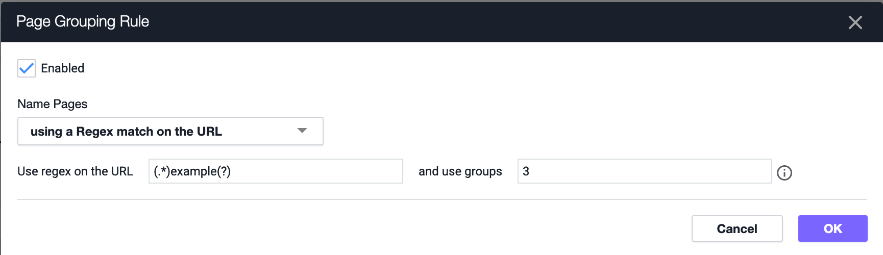This screenshot has height=255, width=883.
Task: Click the info icon beside the groups field
Action: (784, 173)
